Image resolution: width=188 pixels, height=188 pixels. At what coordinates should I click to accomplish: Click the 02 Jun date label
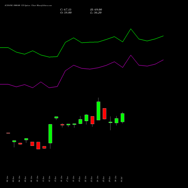(7, 179)
